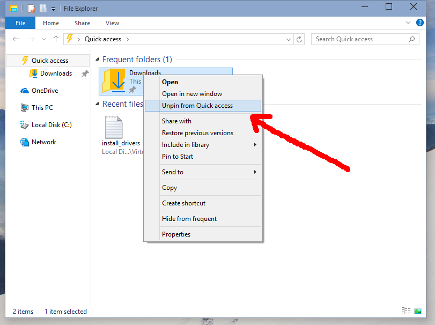Click the New folder icon in the title bar
The height and width of the screenshot is (325, 435).
(x=43, y=8)
